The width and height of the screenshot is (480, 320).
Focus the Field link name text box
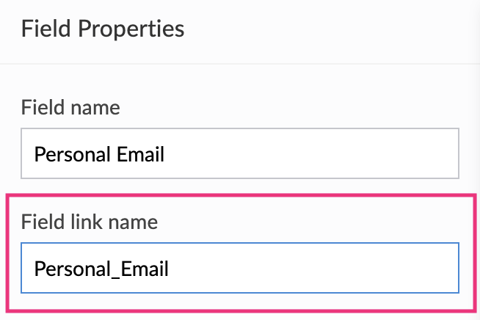[x=240, y=269]
